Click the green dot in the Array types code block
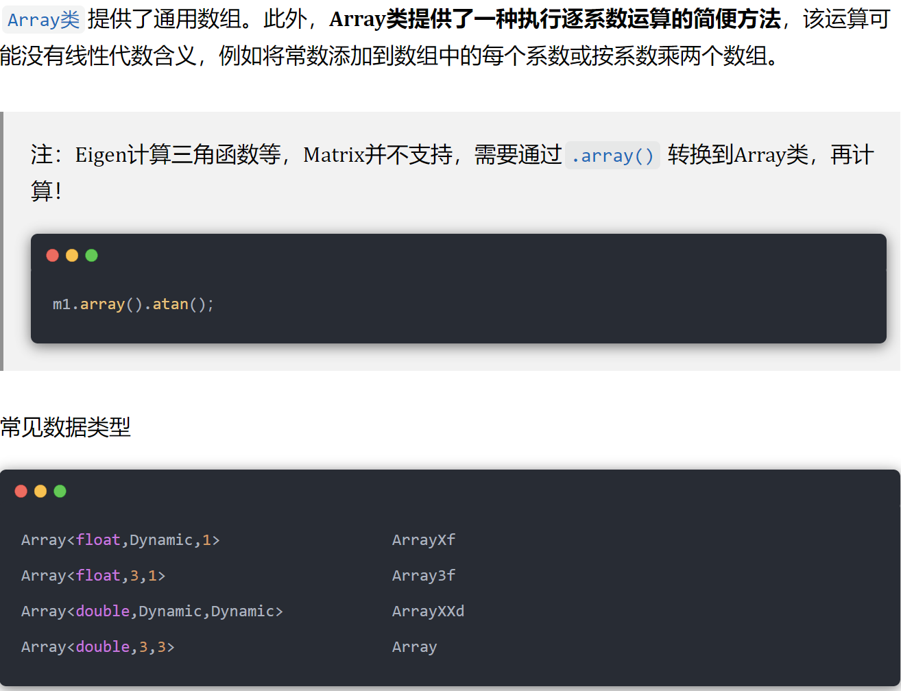901x691 pixels. pos(60,491)
